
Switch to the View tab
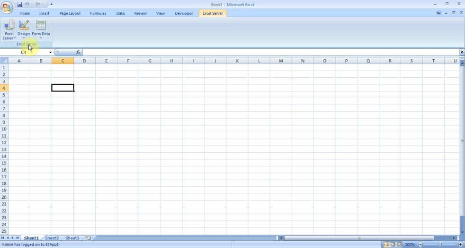click(161, 13)
